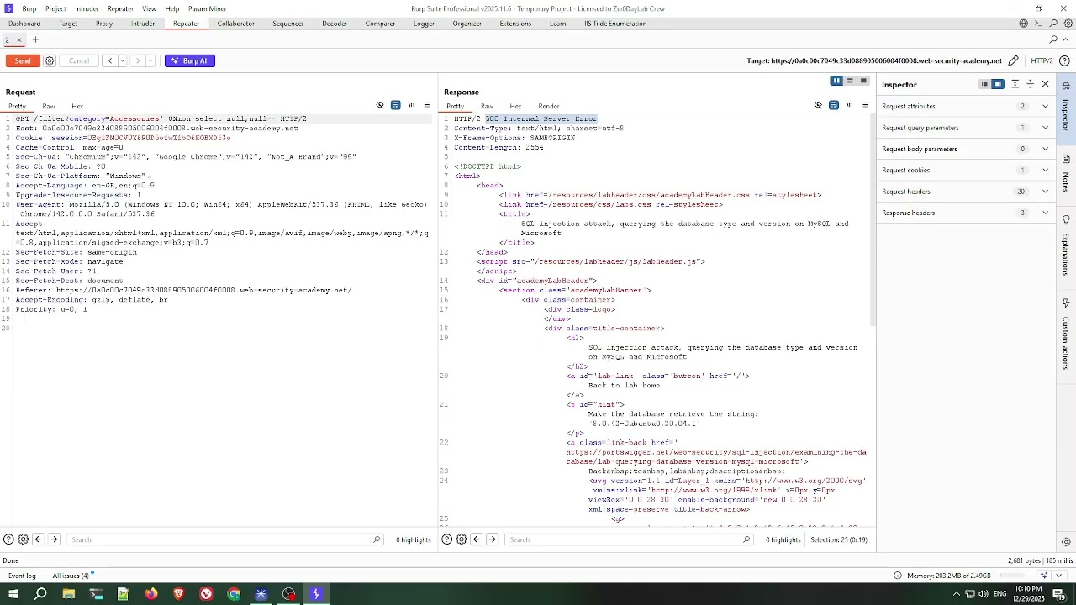Open Burp browser globe icon
This screenshot has width=1076, height=605.
point(1023,24)
